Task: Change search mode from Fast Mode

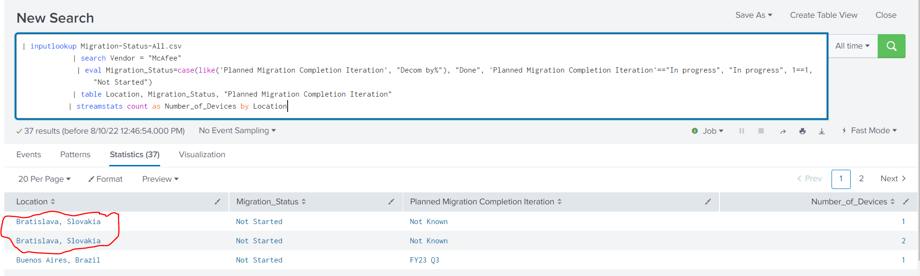Action: click(870, 130)
